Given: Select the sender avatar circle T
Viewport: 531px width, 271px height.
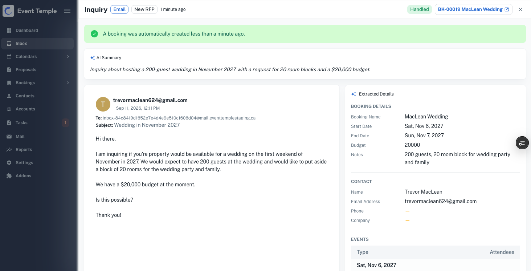Looking at the screenshot, I should coord(103,104).
